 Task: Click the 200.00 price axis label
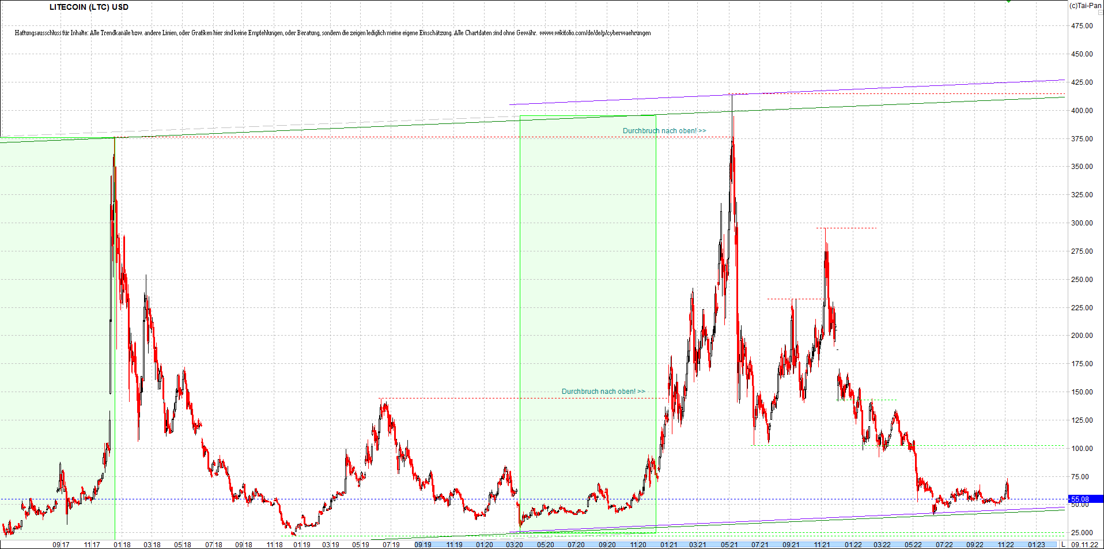1082,336
